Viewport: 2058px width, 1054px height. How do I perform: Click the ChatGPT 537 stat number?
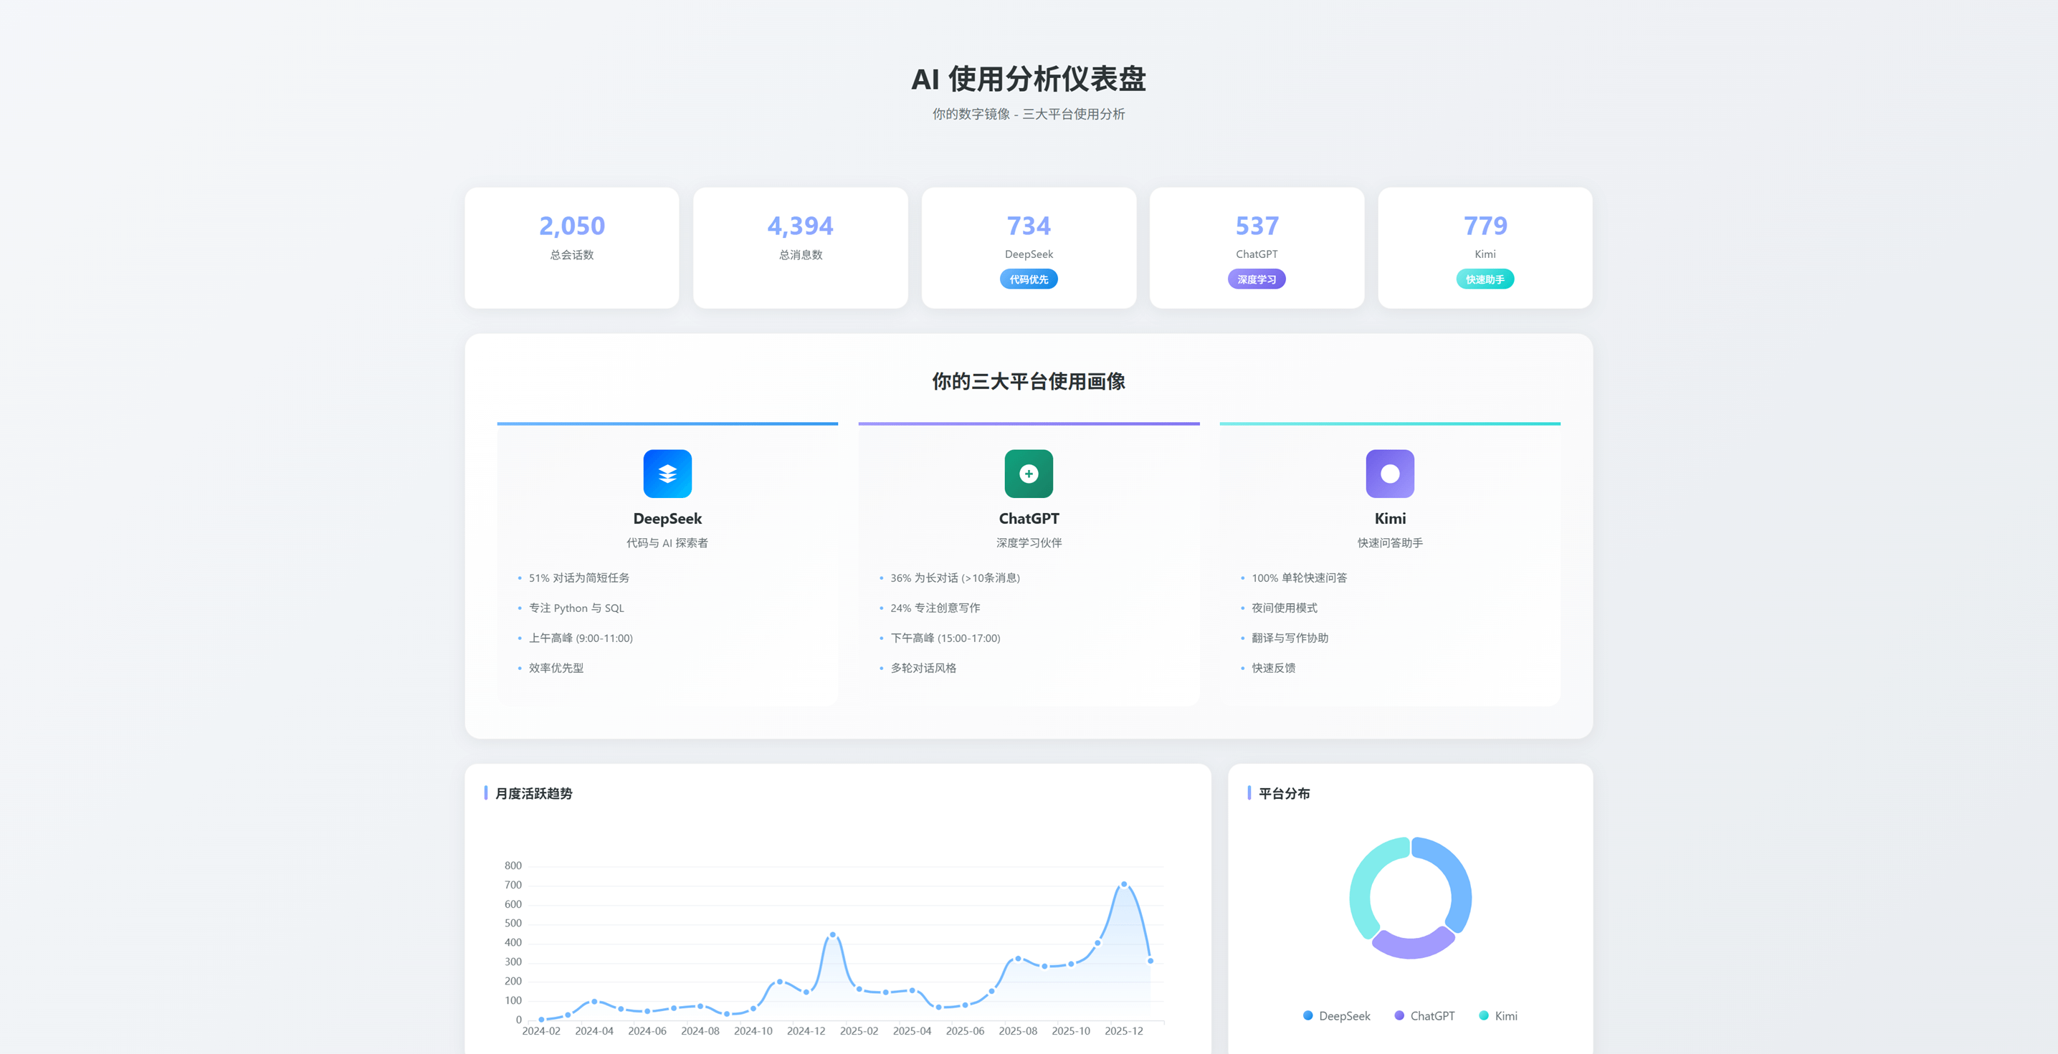pos(1257,226)
